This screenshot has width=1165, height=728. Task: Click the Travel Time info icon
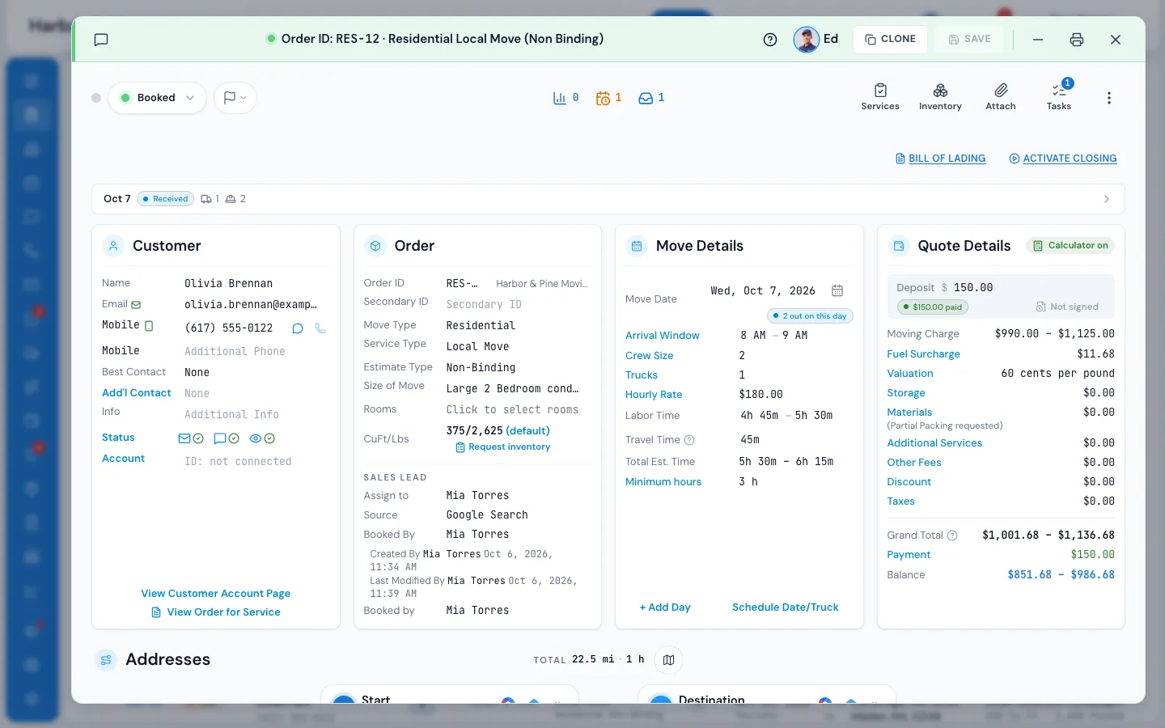point(689,440)
